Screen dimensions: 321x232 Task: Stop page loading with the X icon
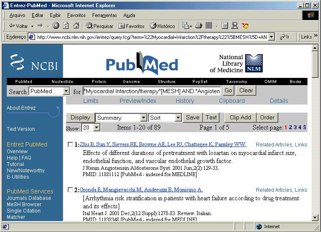tap(56, 26)
